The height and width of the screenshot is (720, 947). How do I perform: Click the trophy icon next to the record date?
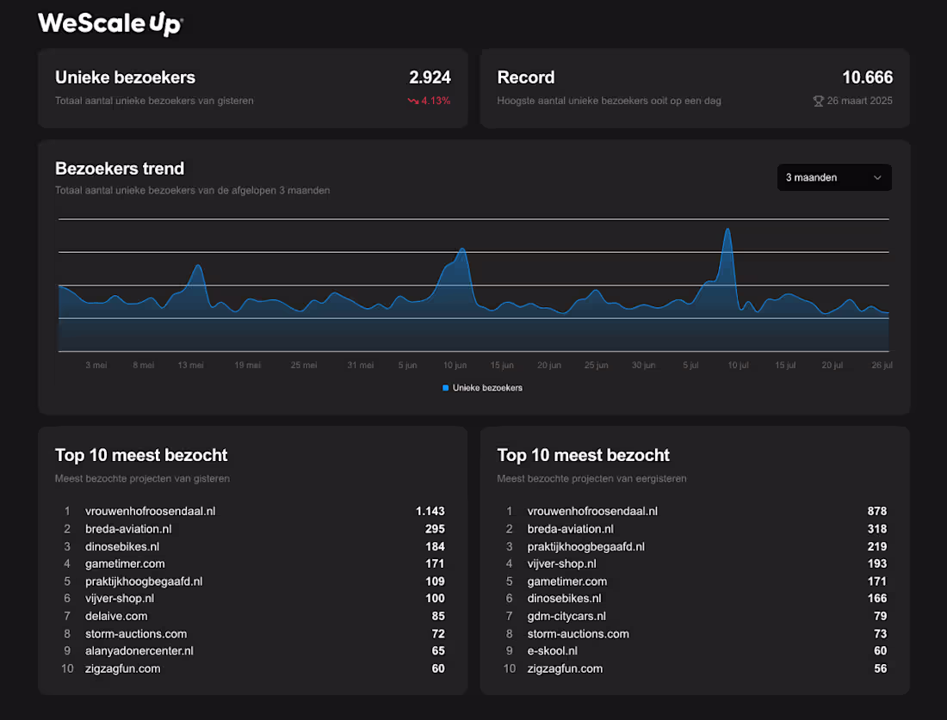(x=817, y=101)
